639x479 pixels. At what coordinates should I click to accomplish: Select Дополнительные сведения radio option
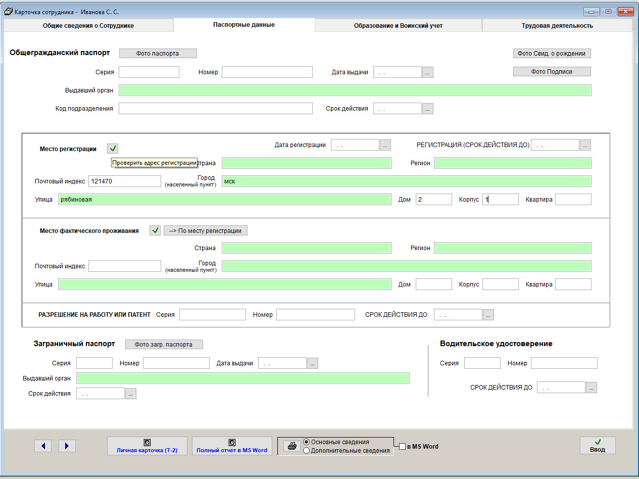click(306, 451)
